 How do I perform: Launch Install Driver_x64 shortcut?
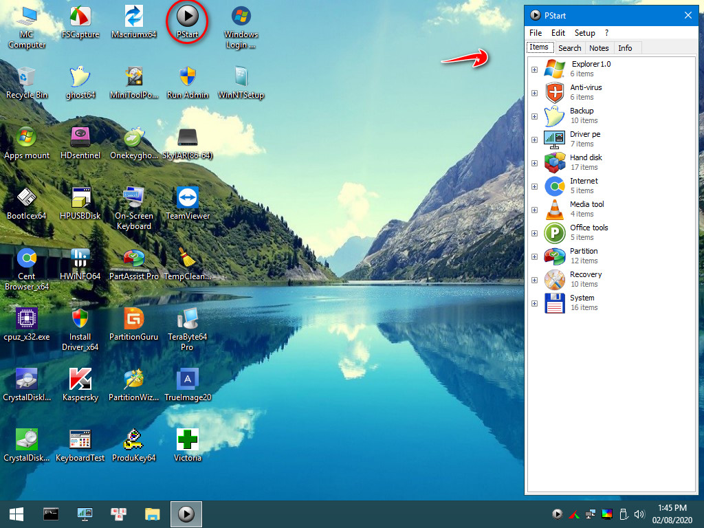tap(80, 329)
